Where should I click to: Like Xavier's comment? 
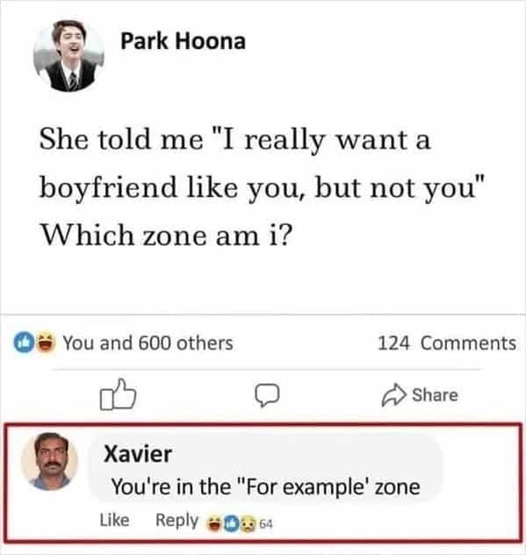(x=114, y=520)
